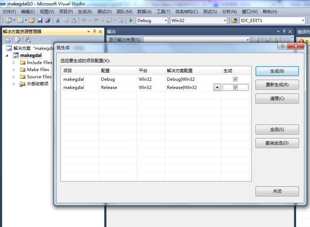Click the Redo arrow icon
Image resolution: width=310 pixels, height=227 pixels.
point(96,20)
